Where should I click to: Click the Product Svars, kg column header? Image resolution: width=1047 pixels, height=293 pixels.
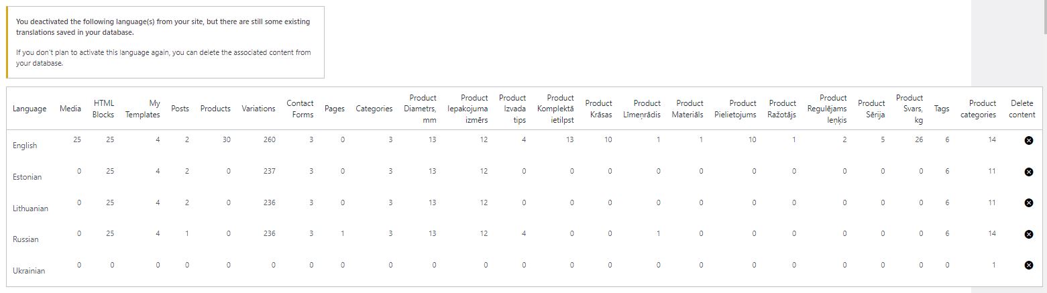pos(910,109)
